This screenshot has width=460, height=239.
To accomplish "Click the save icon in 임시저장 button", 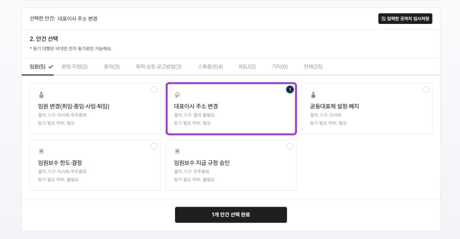I will 384,19.
